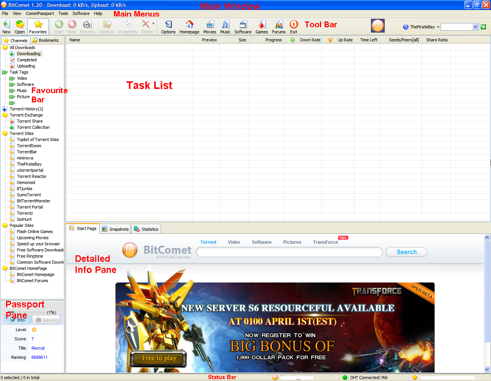Click the BitComet search text field

289,252
